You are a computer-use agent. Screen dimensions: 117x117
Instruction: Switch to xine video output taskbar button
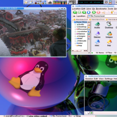37,116
